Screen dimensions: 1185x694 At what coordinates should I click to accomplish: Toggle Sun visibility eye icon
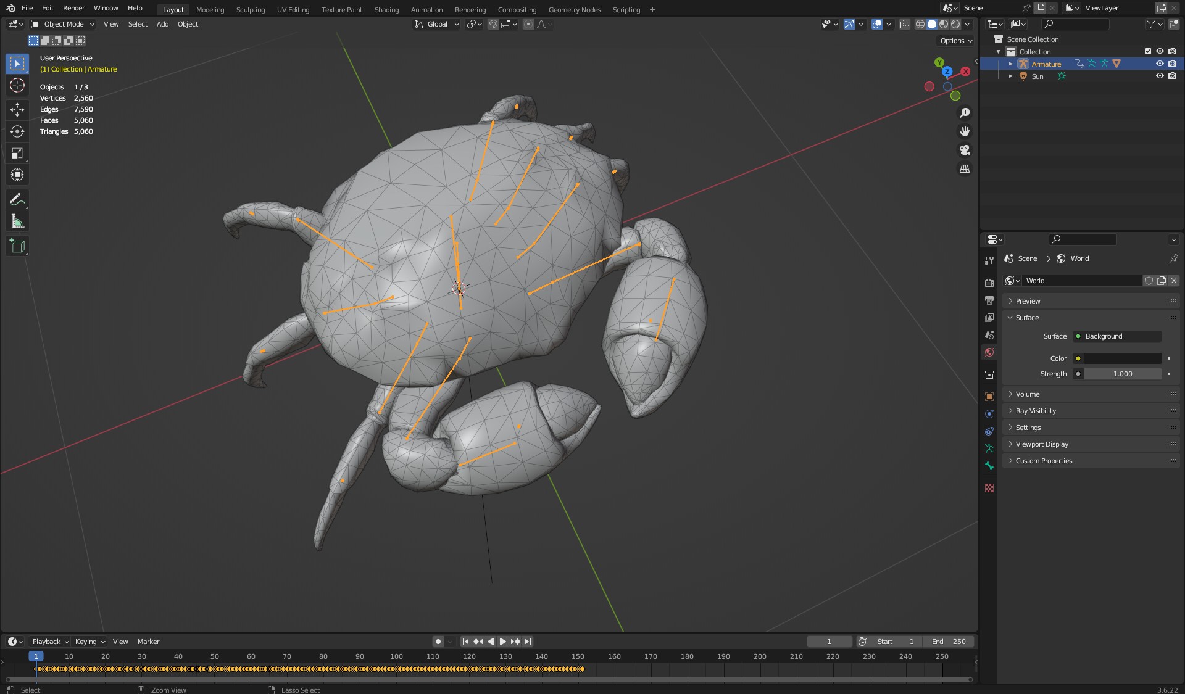[1160, 76]
